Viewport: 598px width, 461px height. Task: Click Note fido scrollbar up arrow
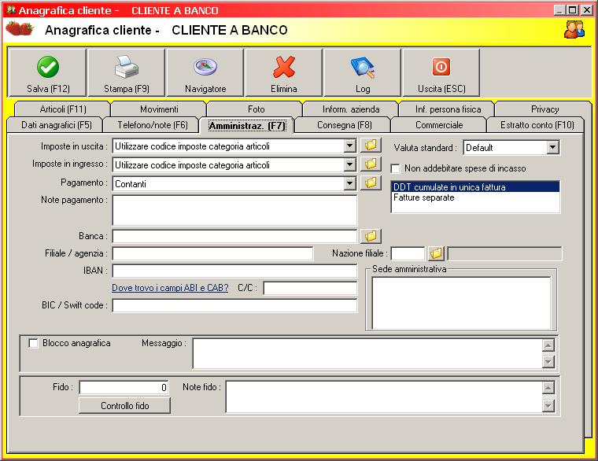[x=548, y=388]
